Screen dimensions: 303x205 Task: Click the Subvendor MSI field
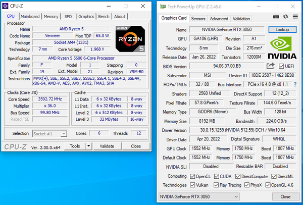pyautogui.click(x=208, y=75)
